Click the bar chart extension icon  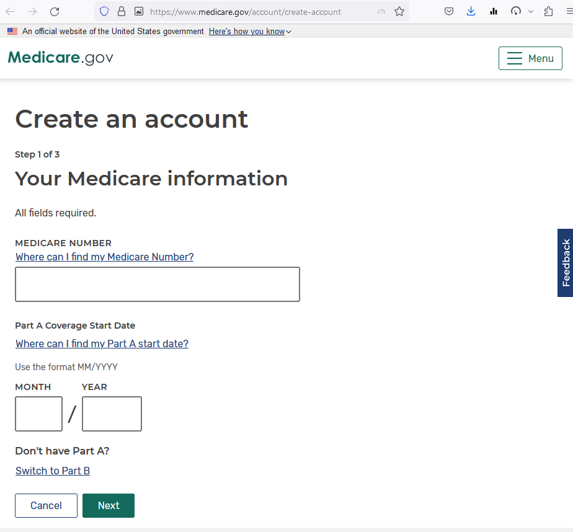[x=493, y=11]
